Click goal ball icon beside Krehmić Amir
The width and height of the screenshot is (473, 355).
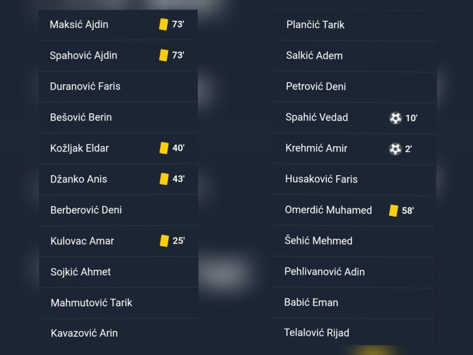tap(395, 149)
